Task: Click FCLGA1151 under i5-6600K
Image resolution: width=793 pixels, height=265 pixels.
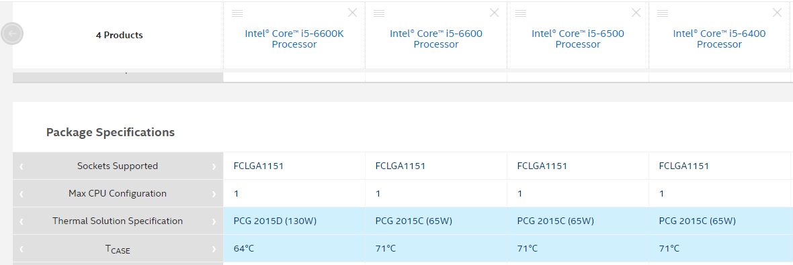Action: 259,166
